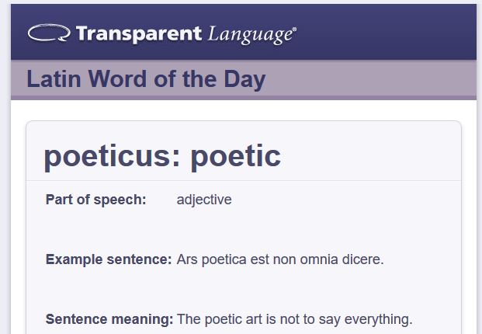482x334 pixels.
Task: Click "The poetic art" in the English meaning
Action: 220,319
